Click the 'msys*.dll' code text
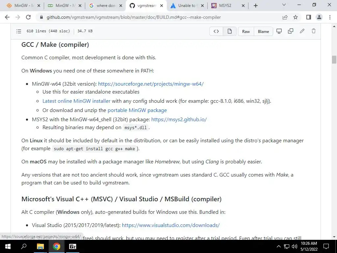Viewport: 337px width, 253px height. click(x=136, y=127)
